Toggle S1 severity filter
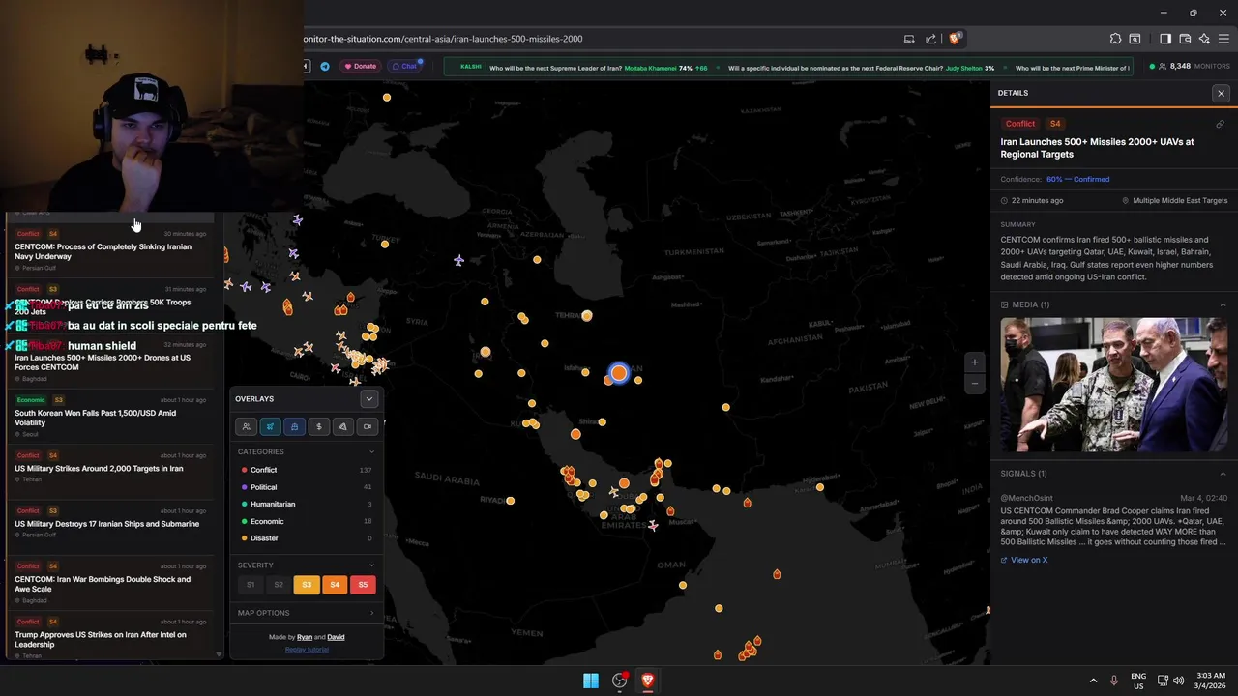Viewport: 1238px width, 696px height. click(251, 585)
